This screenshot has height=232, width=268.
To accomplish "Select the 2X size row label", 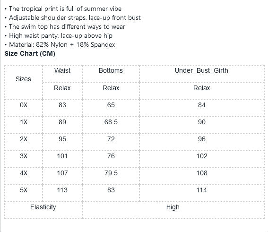I will tap(24, 139).
